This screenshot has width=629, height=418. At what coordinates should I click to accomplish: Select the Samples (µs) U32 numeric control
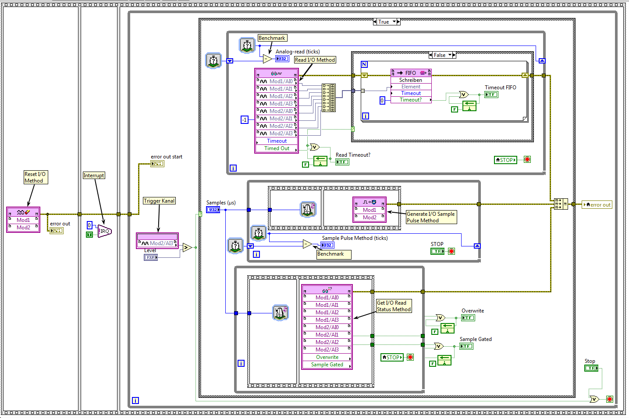pyautogui.click(x=213, y=210)
